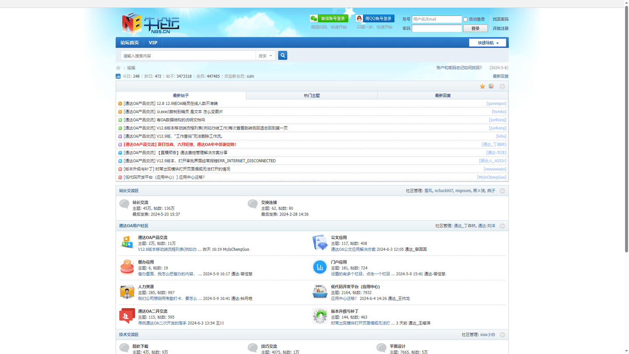Go to 论坛首页 in navigation bar
629x354 pixels.
pyautogui.click(x=130, y=42)
